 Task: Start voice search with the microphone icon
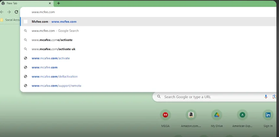coord(266,97)
